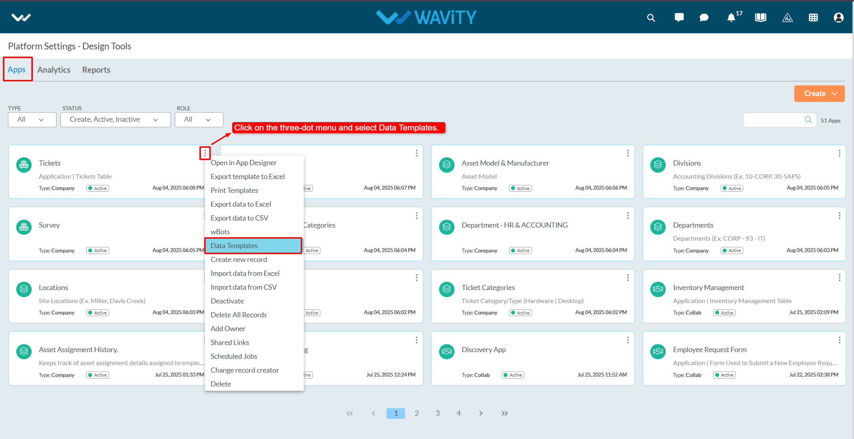Viewport: 854px width, 439px height.
Task: Open wBots from the context menu
Action: (x=254, y=232)
